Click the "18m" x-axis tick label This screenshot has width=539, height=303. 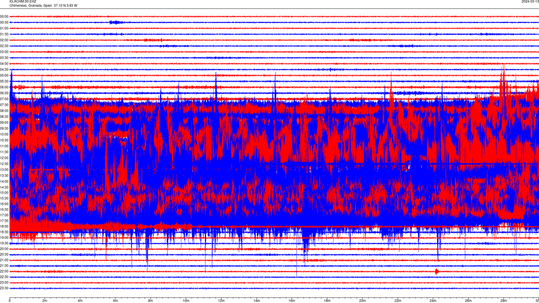point(327,301)
